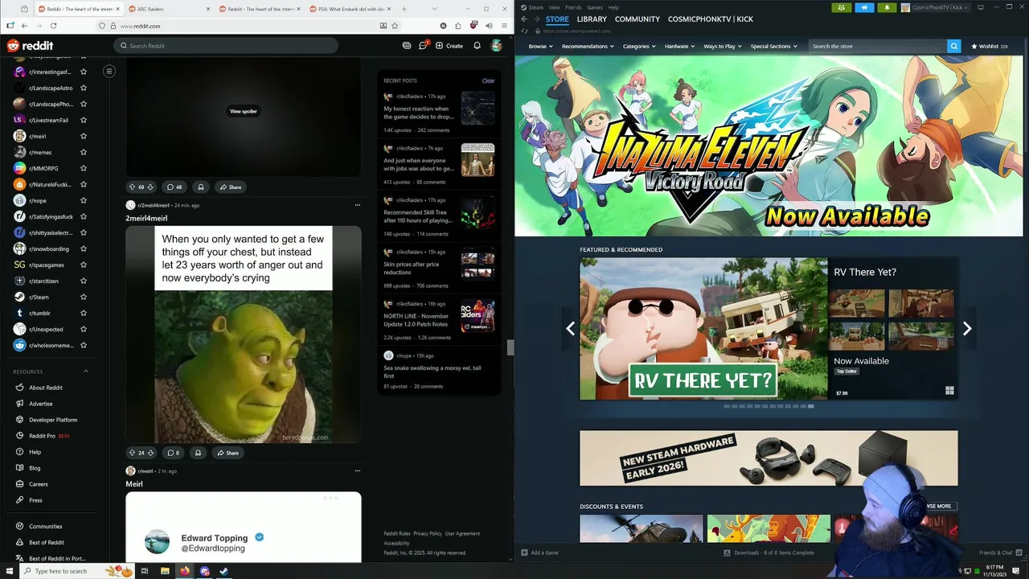
Task: Expand Steam Recommendations dropdown
Action: click(x=588, y=46)
